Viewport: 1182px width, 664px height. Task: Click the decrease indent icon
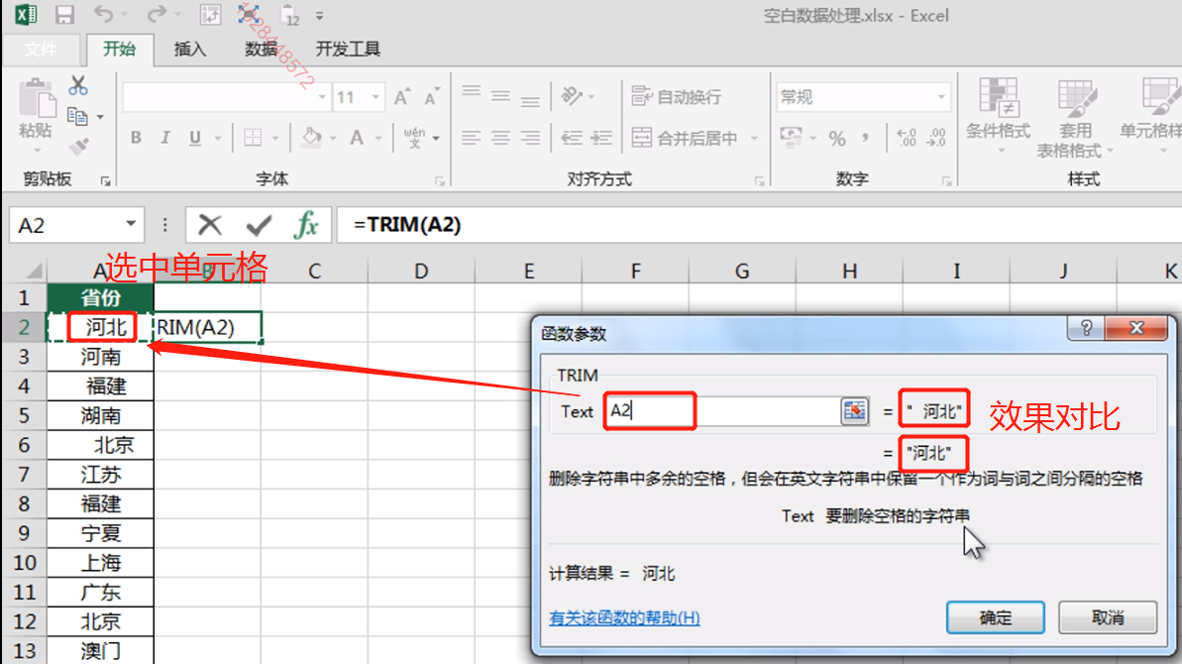coord(572,138)
